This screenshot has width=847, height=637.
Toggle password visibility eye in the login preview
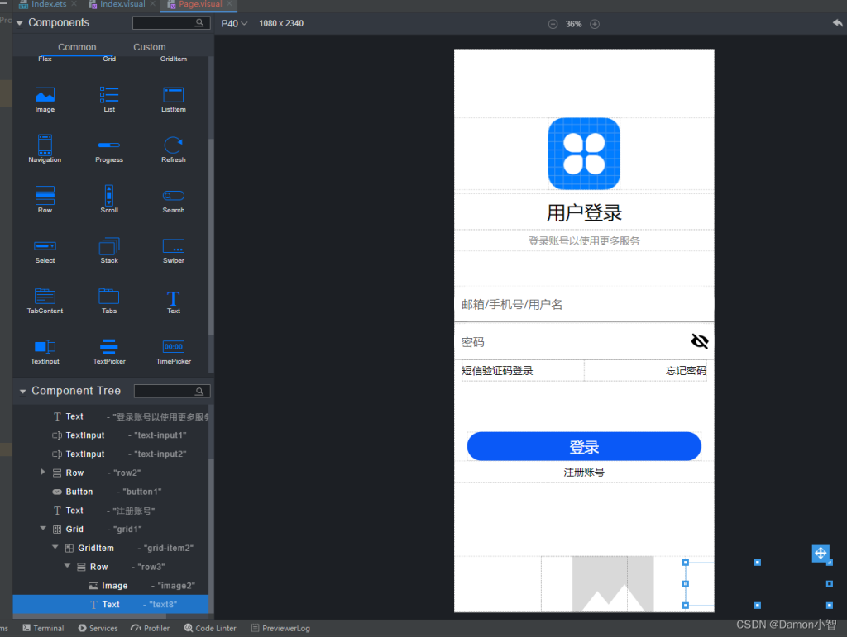click(698, 340)
